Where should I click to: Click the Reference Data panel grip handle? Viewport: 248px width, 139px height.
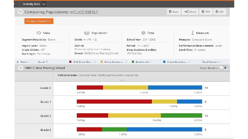[x=122, y=80]
